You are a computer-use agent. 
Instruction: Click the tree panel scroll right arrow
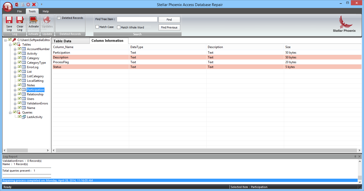[48, 150]
